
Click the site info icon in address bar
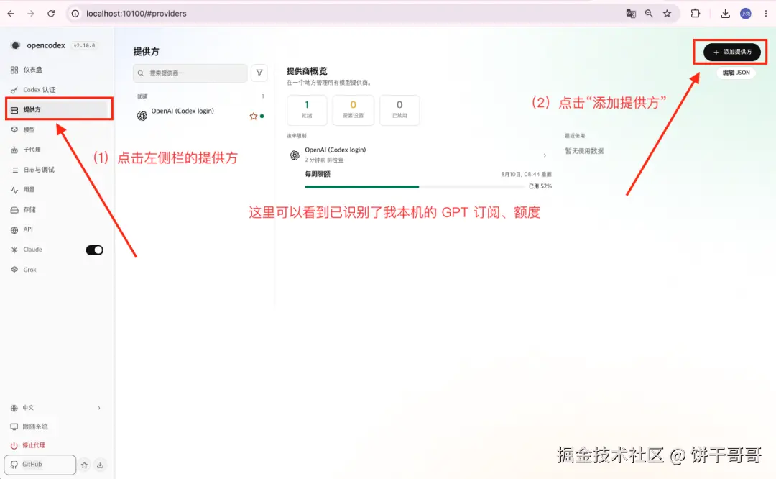[75, 14]
